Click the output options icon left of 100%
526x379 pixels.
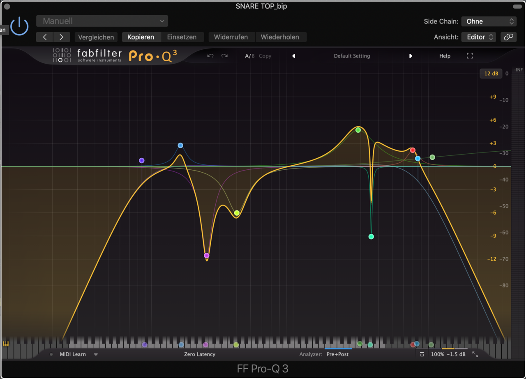coord(422,354)
